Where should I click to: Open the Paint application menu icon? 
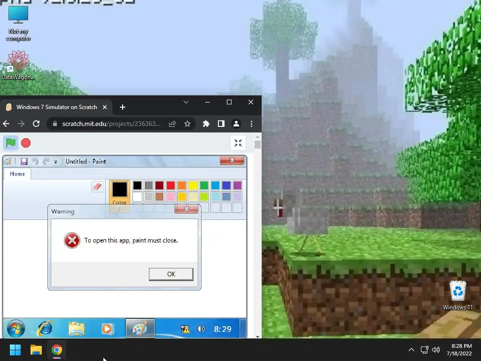[x=8, y=161]
